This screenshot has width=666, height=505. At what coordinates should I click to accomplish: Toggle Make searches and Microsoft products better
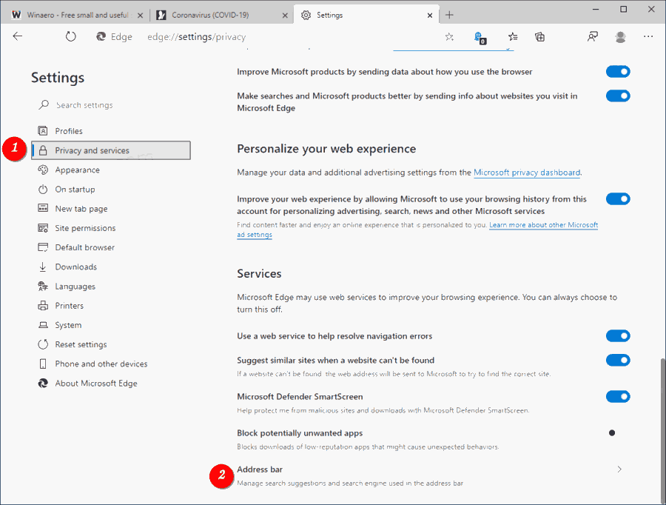click(x=618, y=96)
